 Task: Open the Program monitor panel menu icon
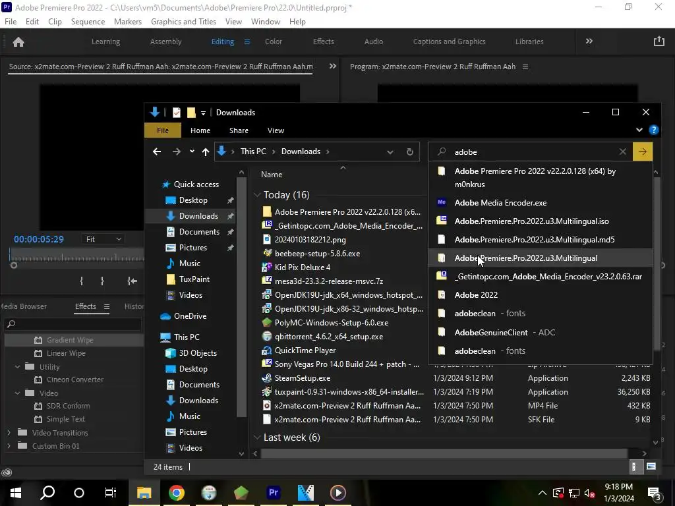(525, 67)
